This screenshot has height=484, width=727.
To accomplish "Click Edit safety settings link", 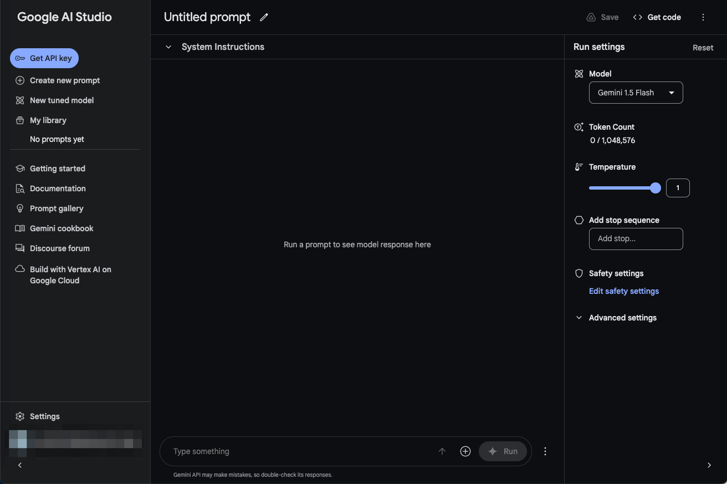I will pyautogui.click(x=623, y=291).
